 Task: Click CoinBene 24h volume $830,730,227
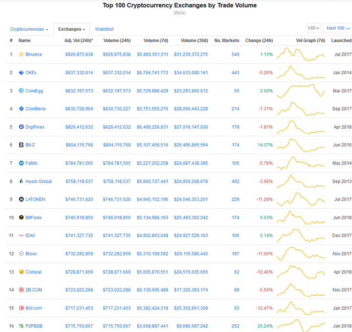(117, 109)
